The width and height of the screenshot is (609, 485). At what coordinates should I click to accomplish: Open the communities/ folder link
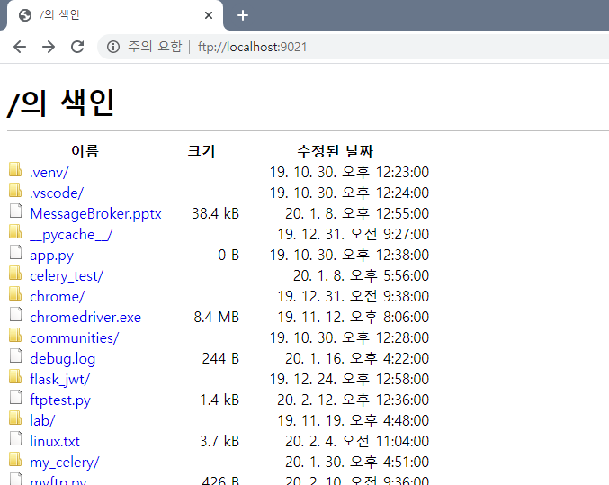pos(74,337)
